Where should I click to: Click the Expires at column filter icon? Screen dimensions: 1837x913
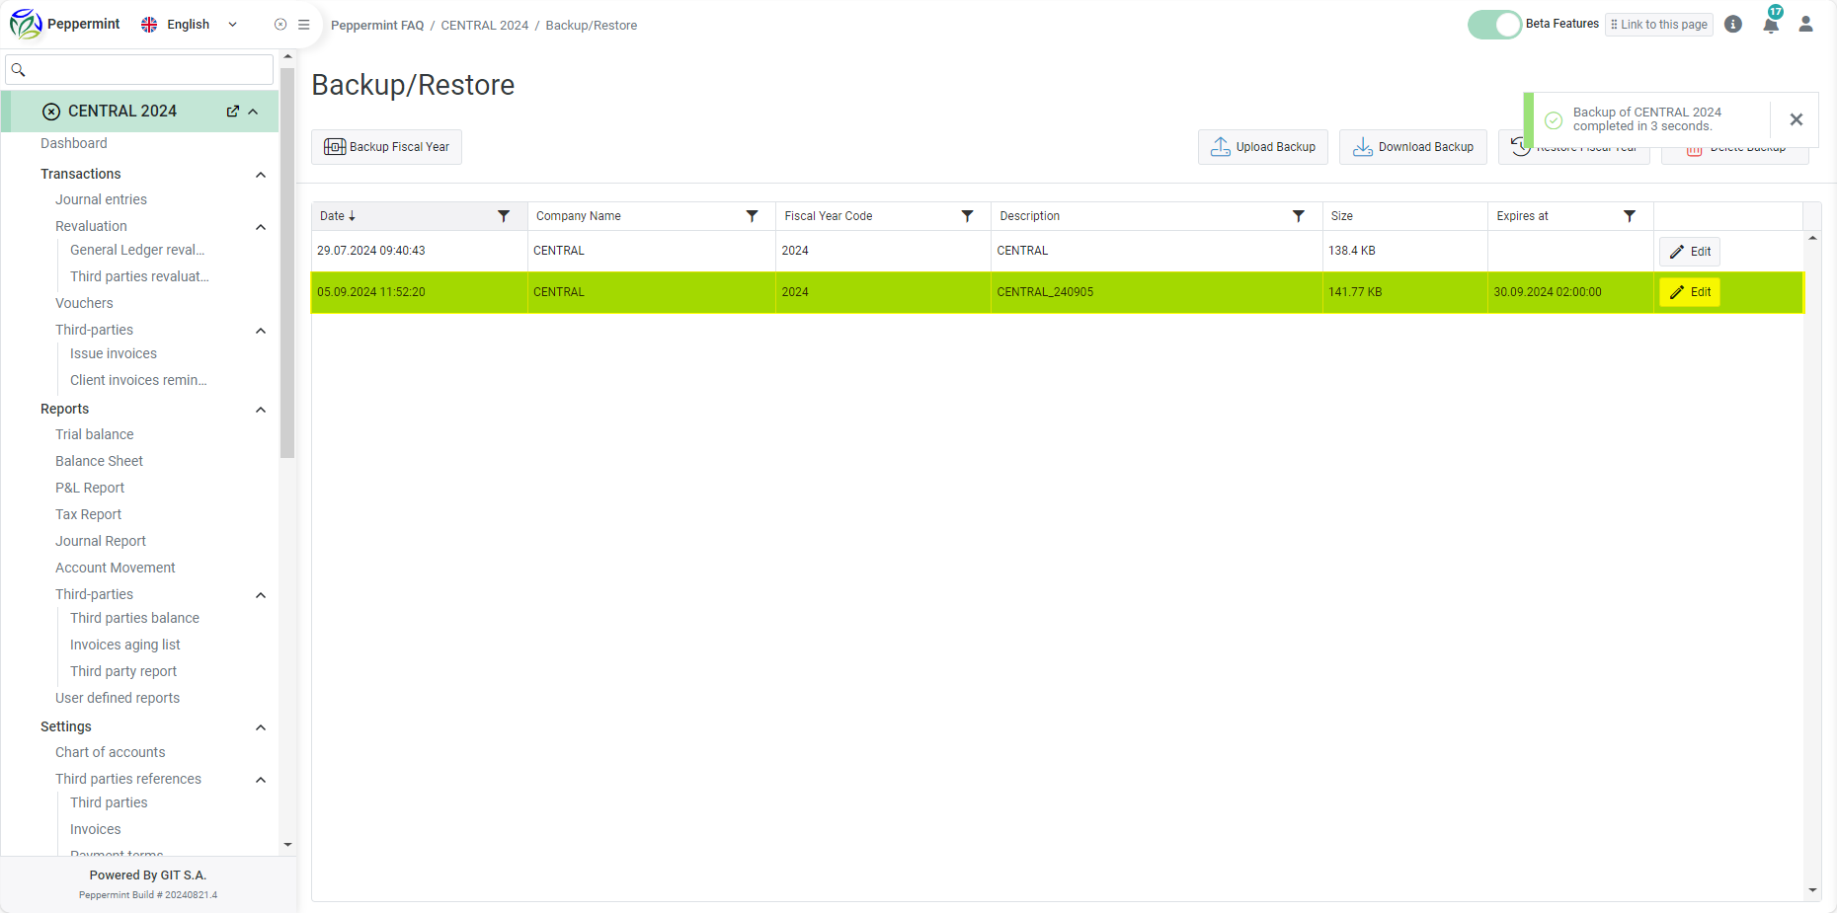[x=1630, y=216]
